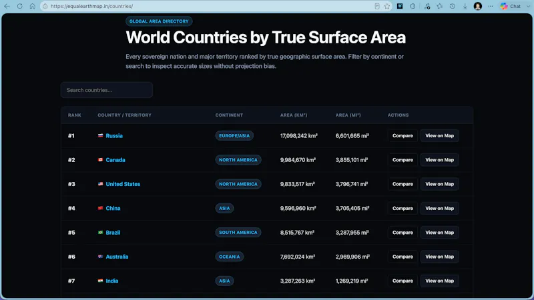Open browser history clock icon
Image resolution: width=534 pixels, height=300 pixels.
click(453, 6)
